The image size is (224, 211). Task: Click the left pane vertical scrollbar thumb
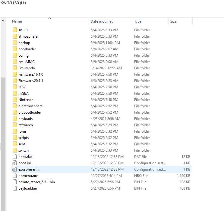point(3,144)
